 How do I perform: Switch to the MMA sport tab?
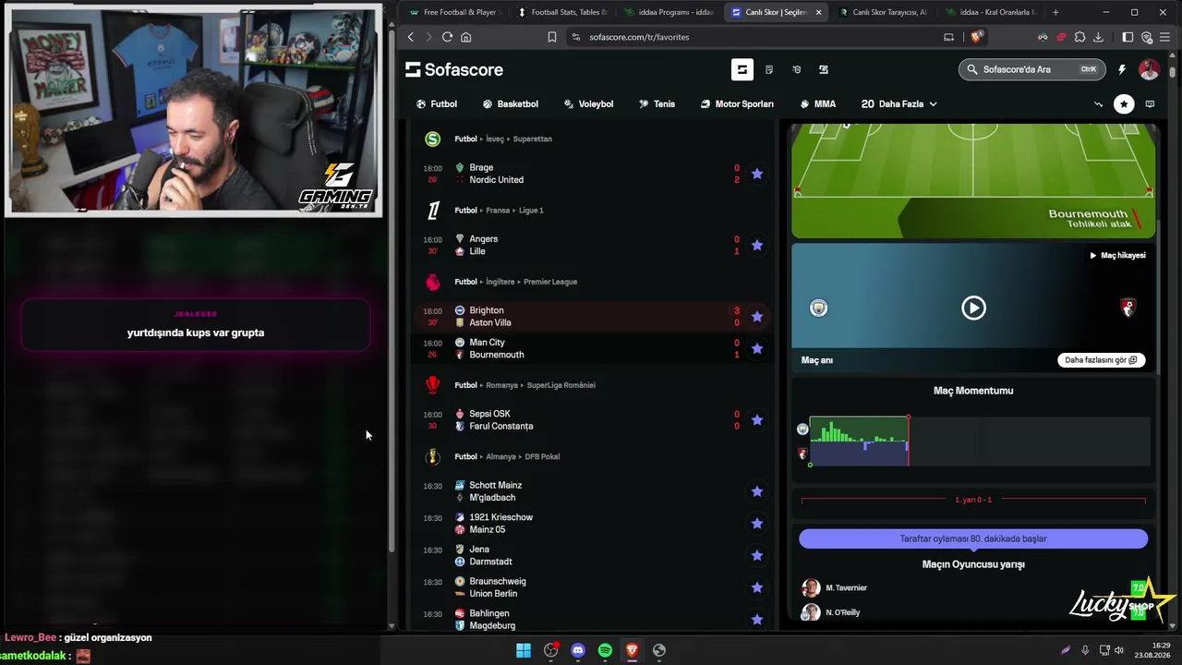[x=818, y=104]
